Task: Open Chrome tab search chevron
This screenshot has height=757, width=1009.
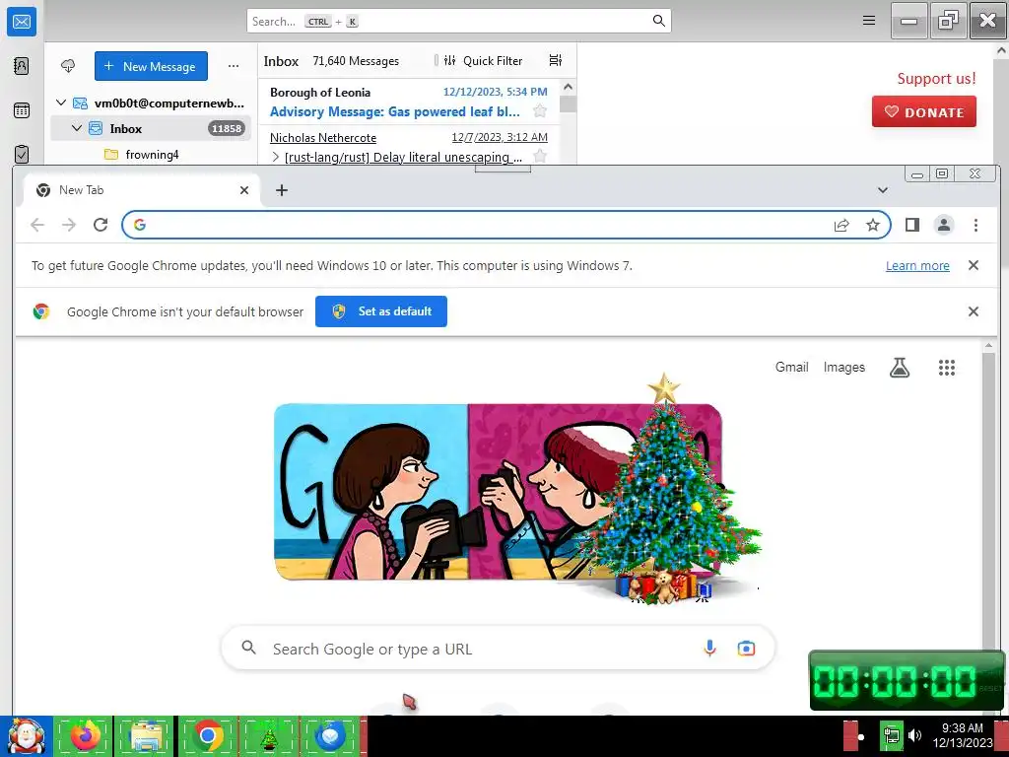Action: point(882,190)
